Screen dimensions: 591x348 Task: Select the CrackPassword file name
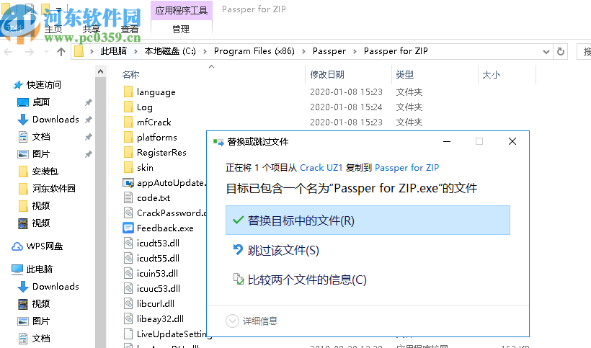pos(172,213)
